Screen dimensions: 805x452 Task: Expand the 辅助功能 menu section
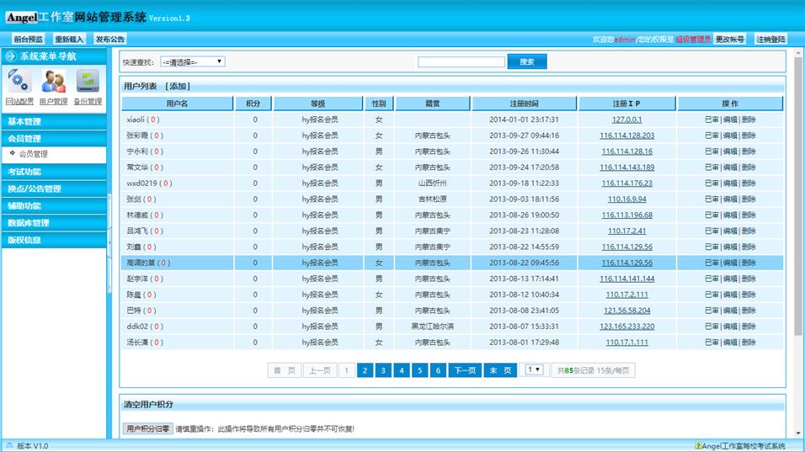54,205
